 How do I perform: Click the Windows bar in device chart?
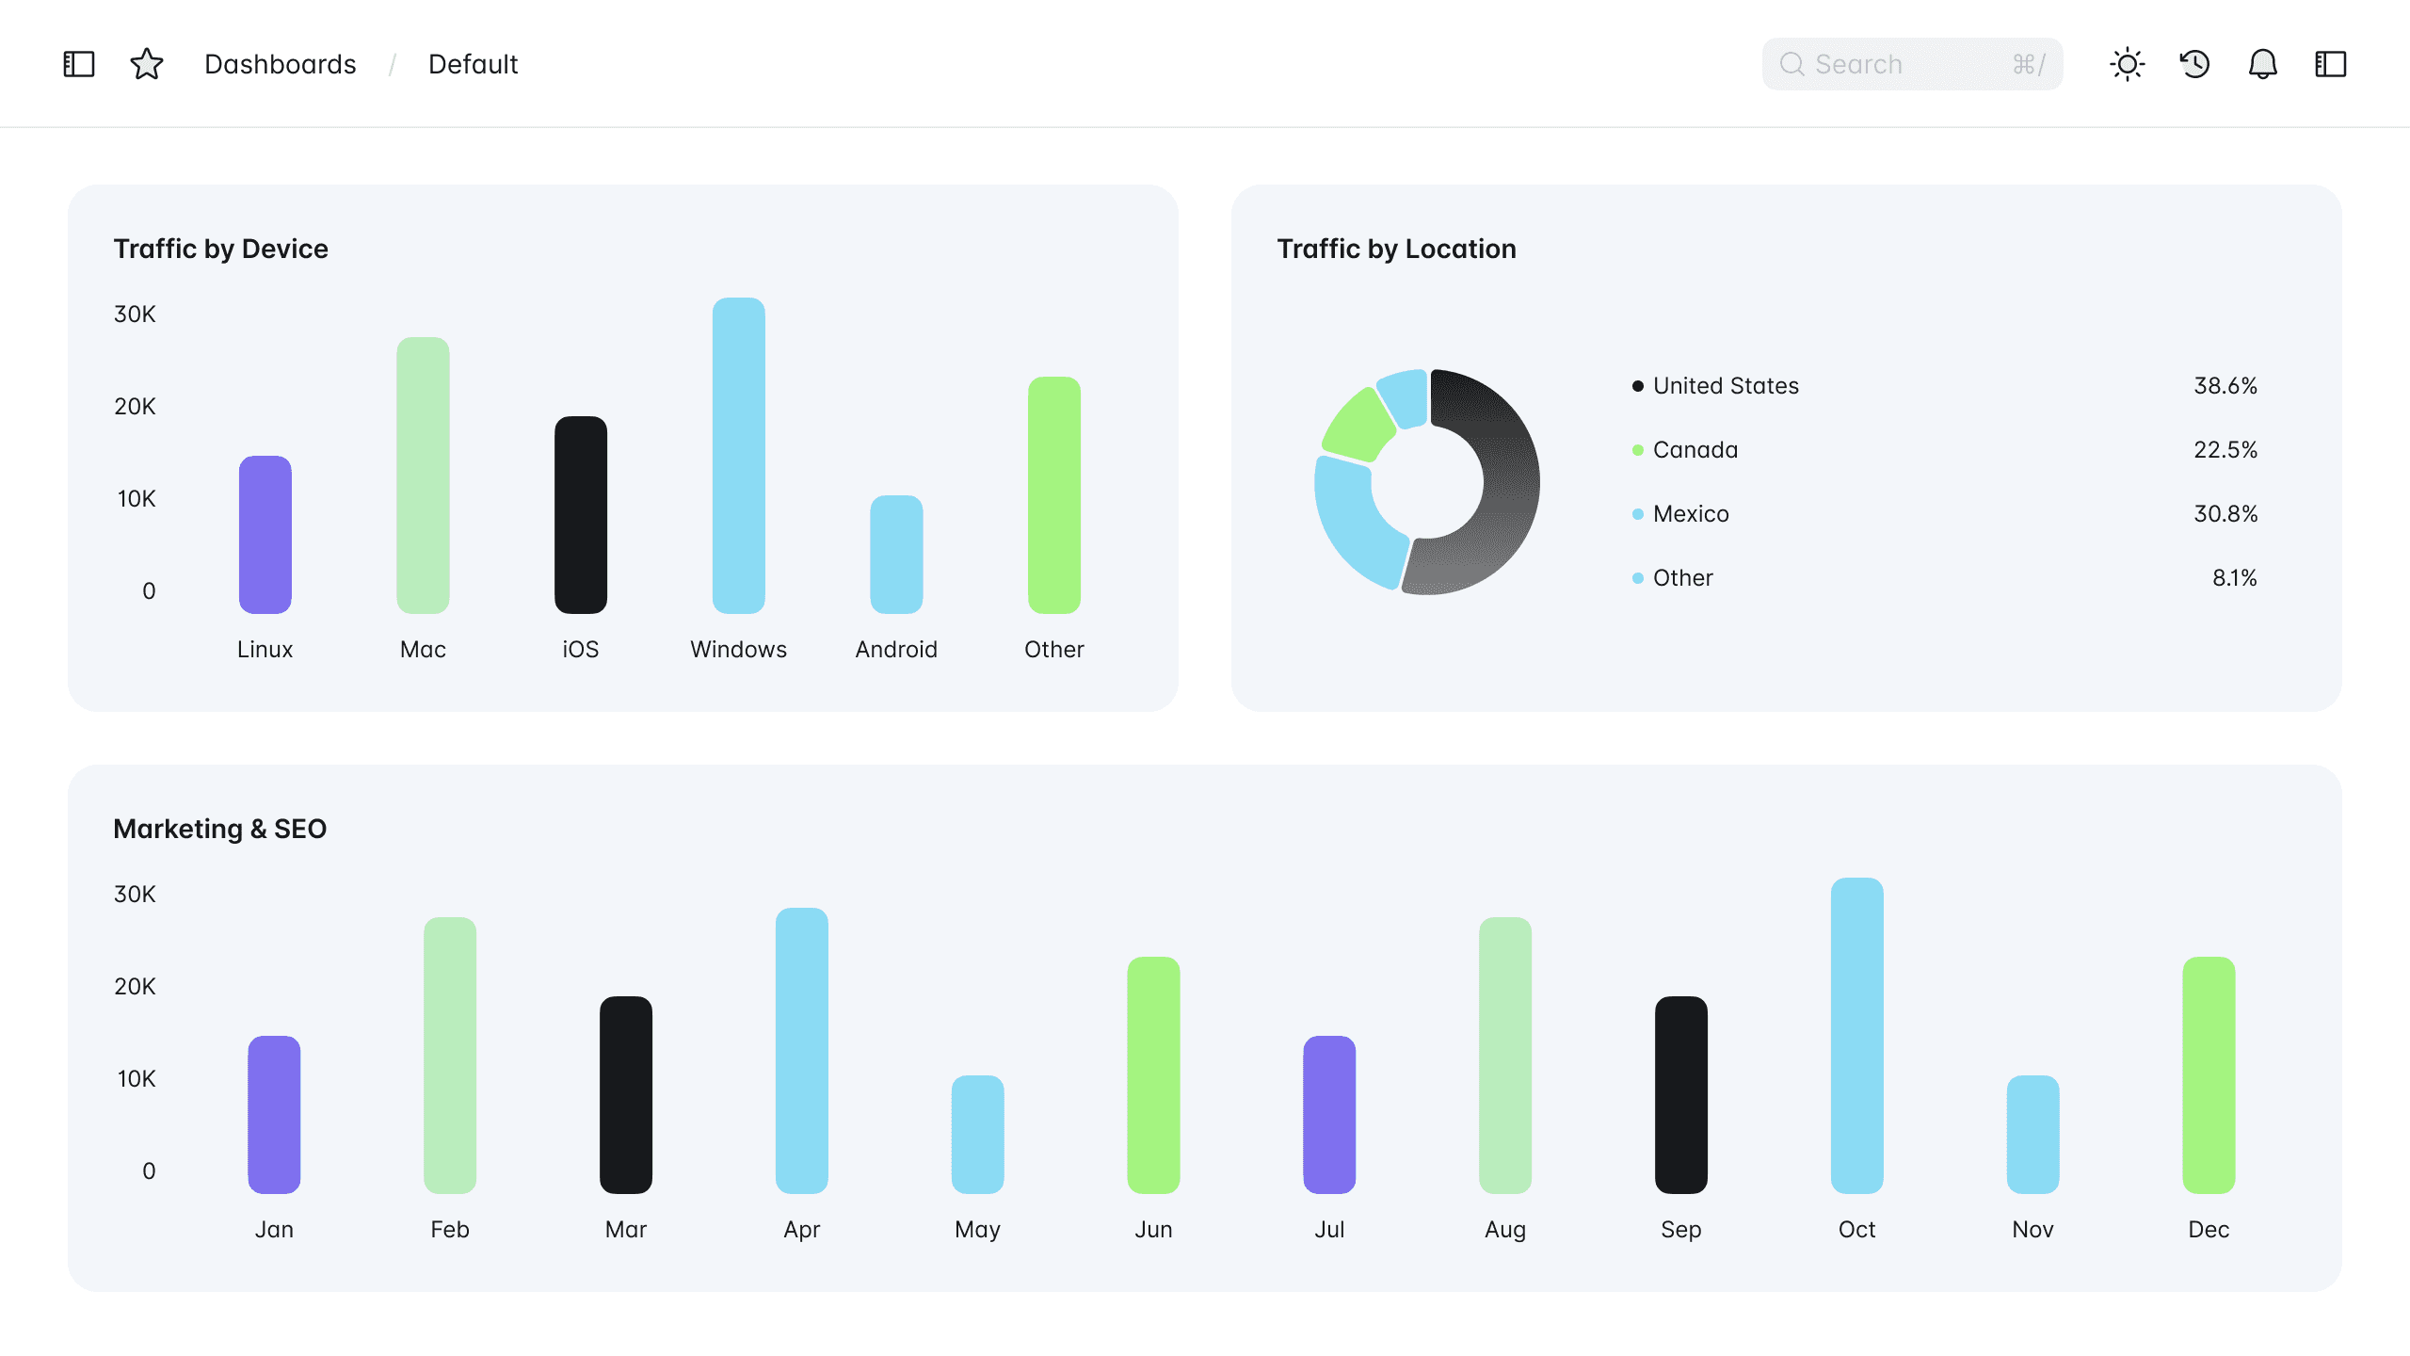(738, 457)
